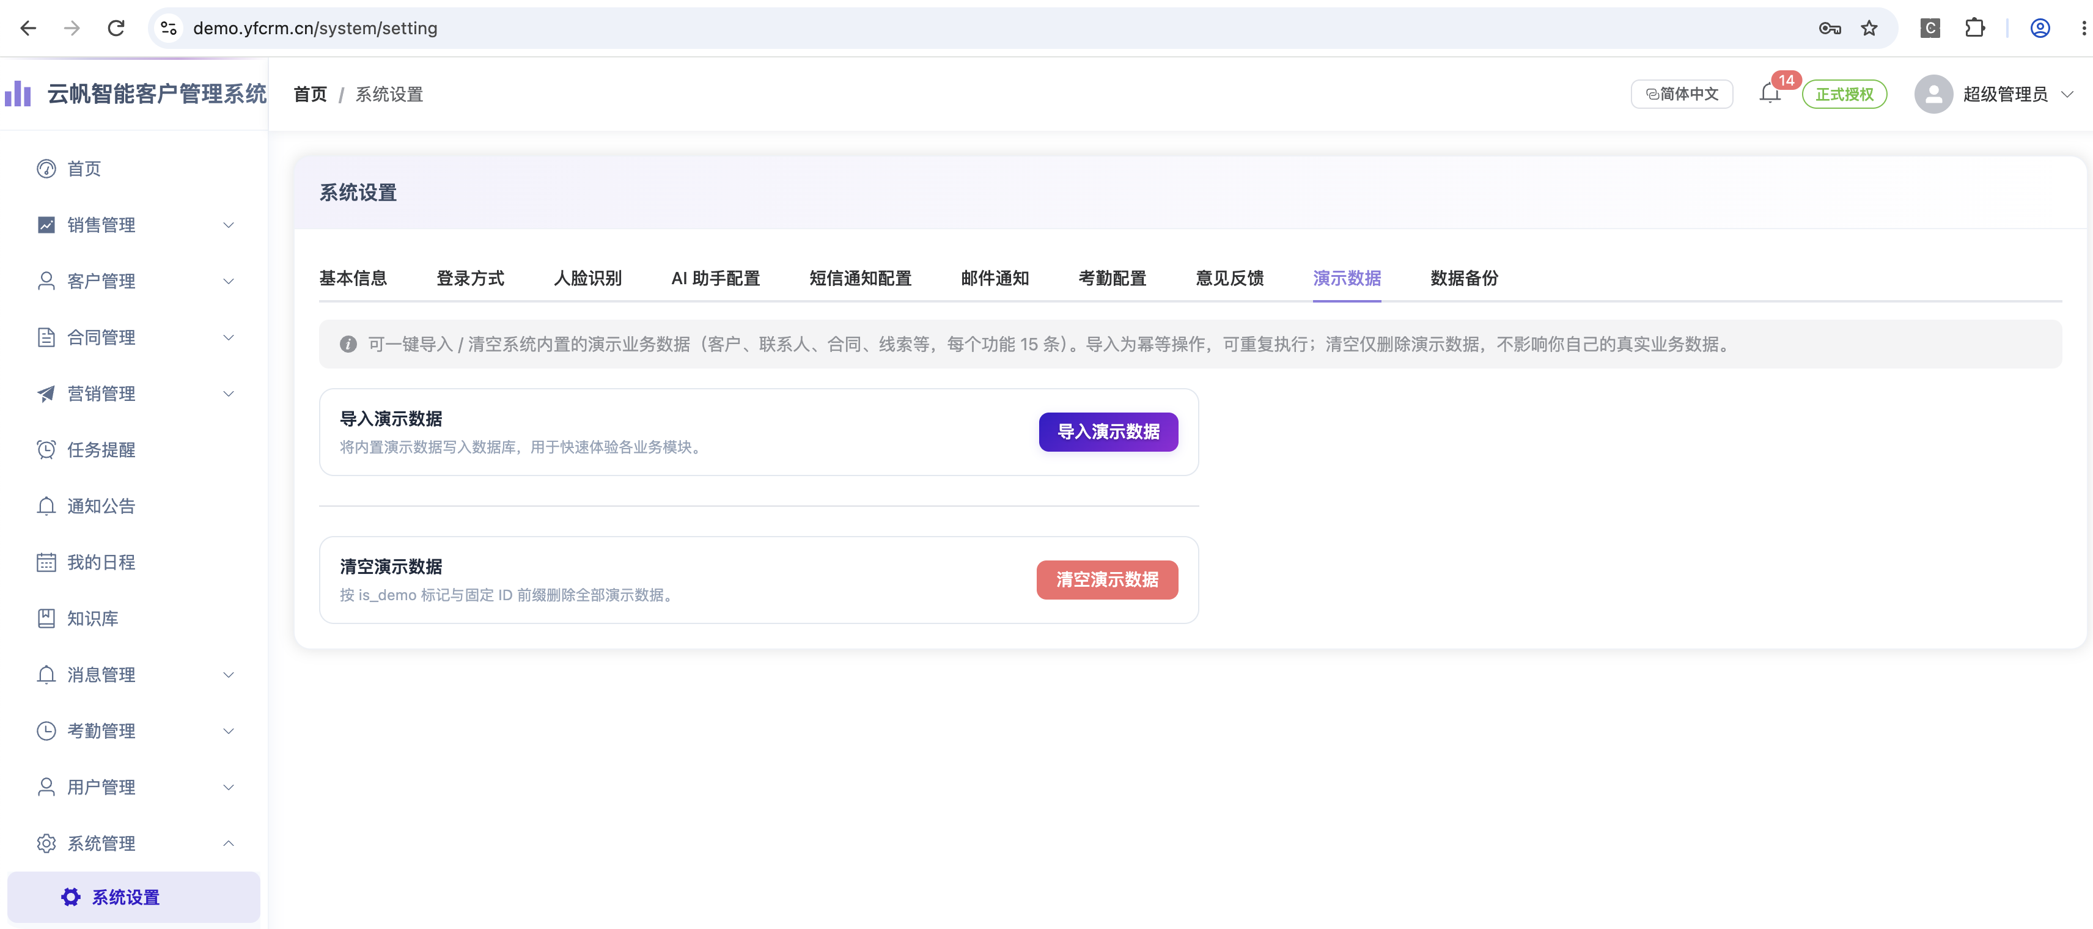Screen dimensions: 2093x929
Task: Open notifications bell with 14 badge
Action: coord(1770,94)
